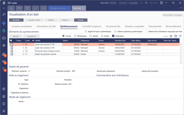184x115 pixels.
Task: Open the Documents liés tab
Action: pos(113,26)
